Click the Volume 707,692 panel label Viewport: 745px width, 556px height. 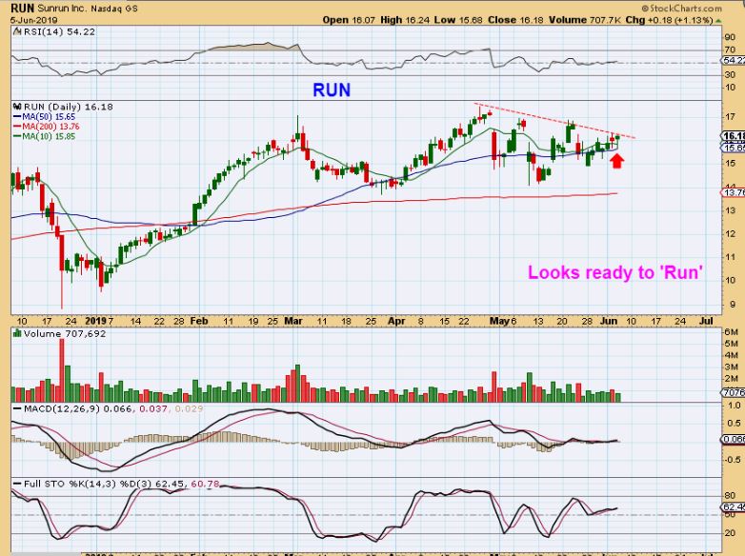point(65,334)
